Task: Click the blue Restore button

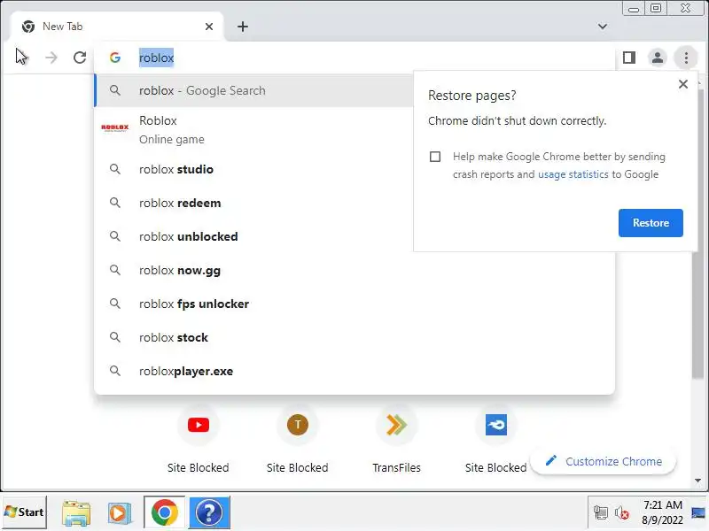Action: pyautogui.click(x=651, y=223)
